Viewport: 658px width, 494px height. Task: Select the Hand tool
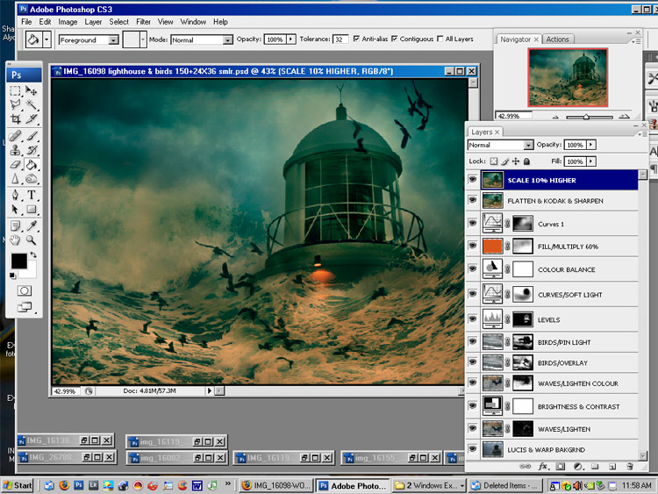point(16,240)
